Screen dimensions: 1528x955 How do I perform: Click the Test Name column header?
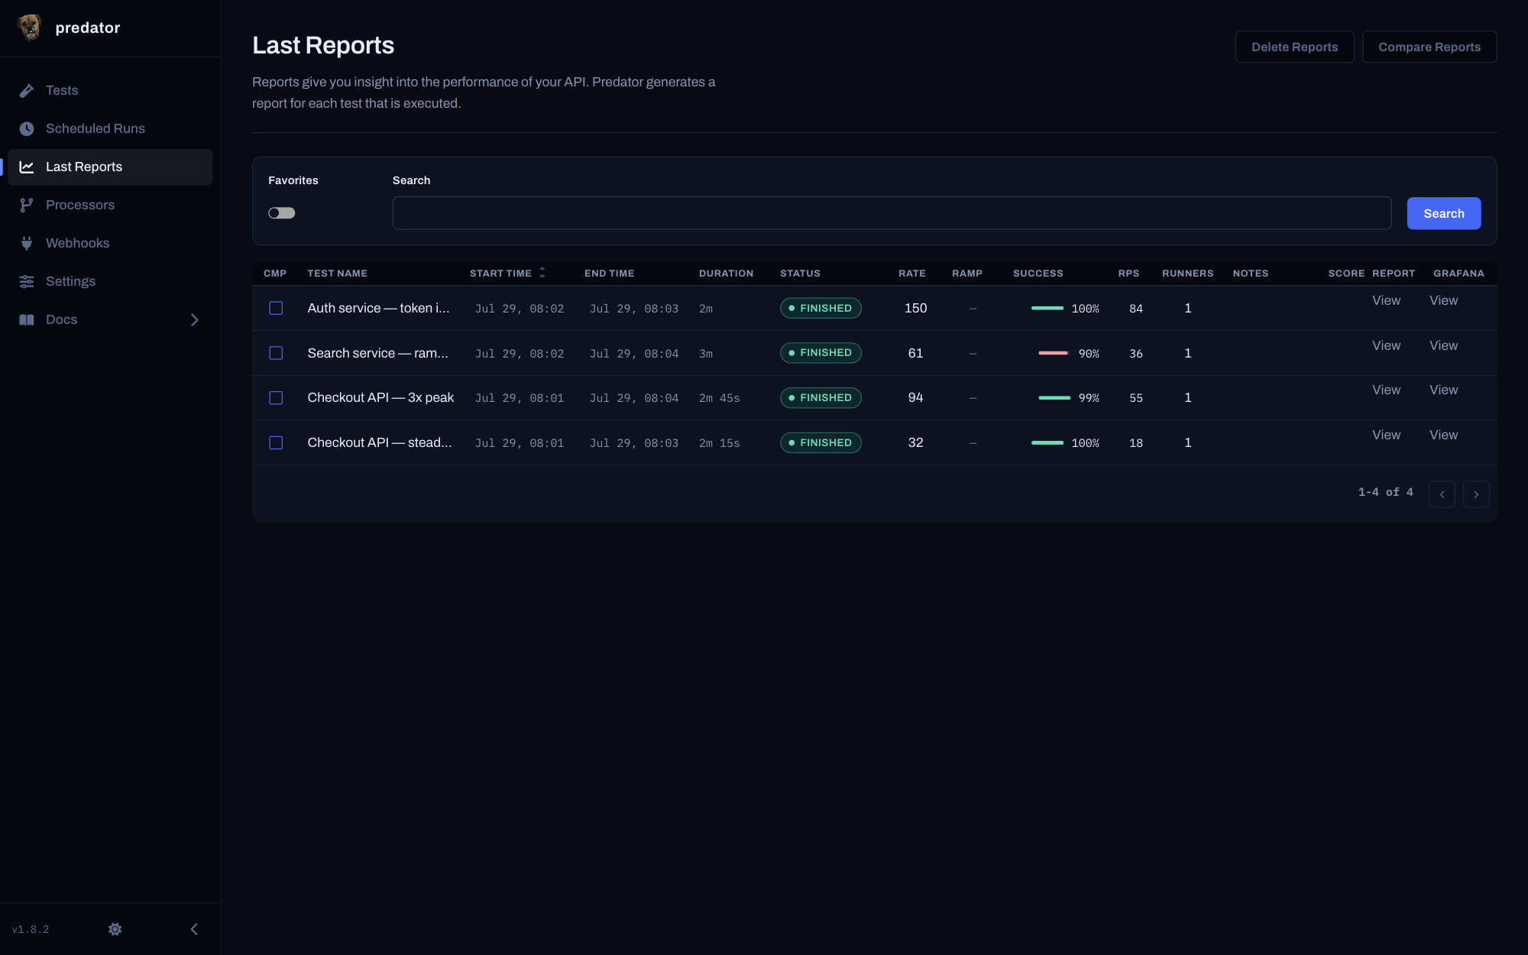tap(337, 274)
